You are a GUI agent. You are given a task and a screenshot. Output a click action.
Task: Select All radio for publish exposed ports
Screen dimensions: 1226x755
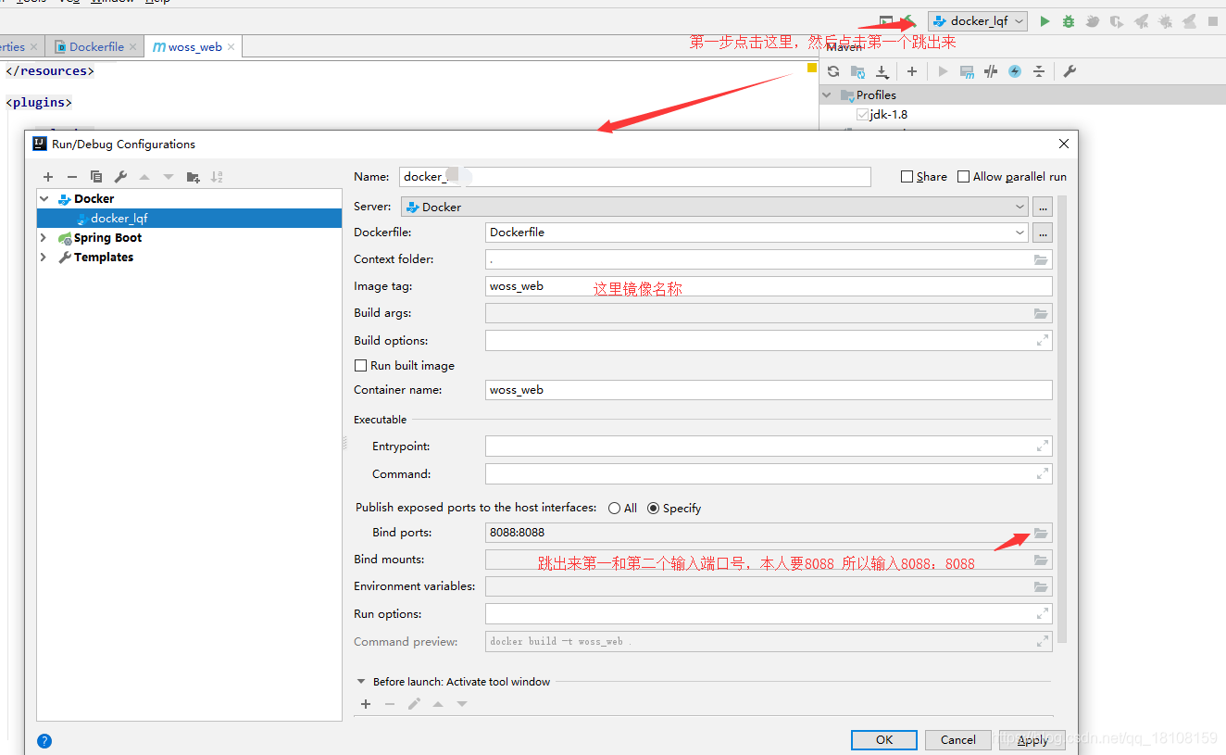tap(614, 509)
